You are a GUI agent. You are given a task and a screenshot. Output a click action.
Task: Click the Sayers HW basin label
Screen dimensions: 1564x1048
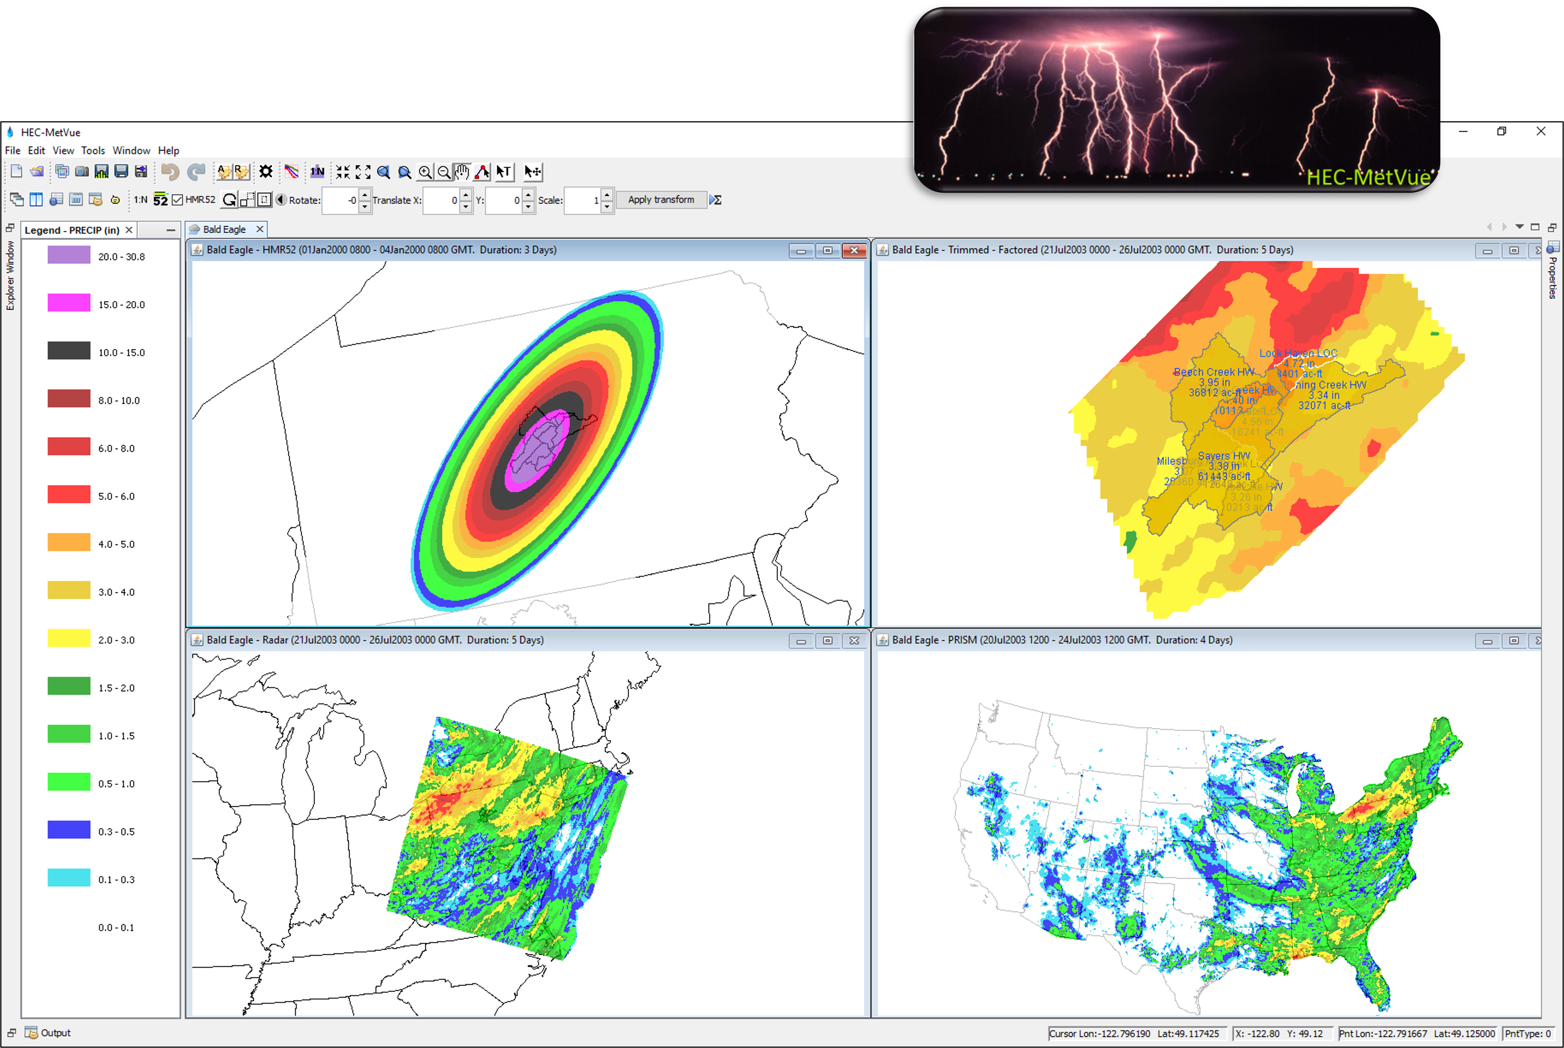click(1224, 456)
